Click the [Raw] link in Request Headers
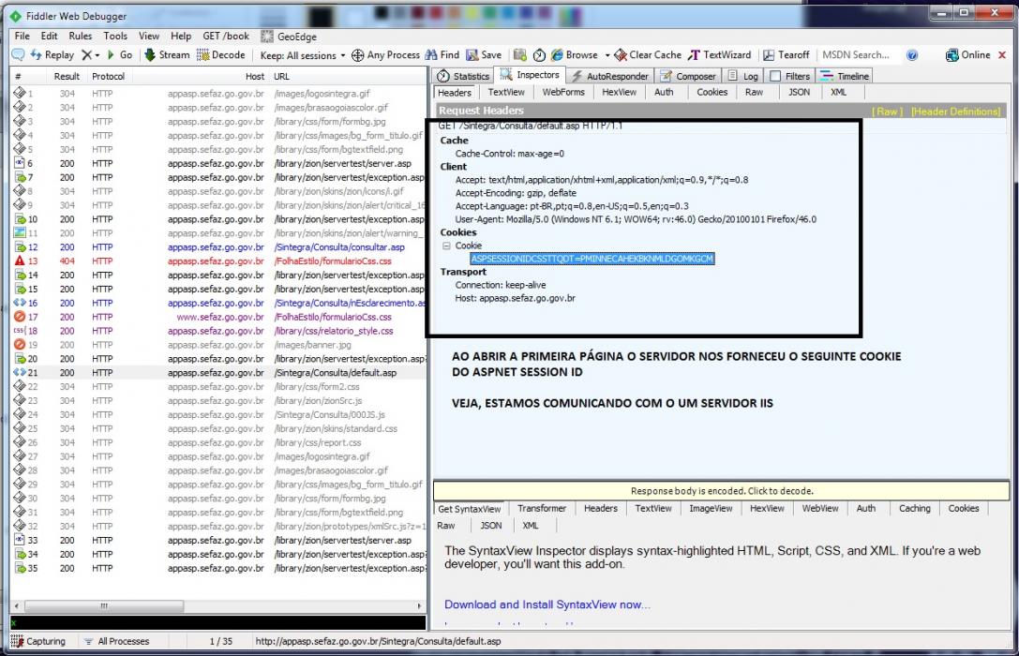Screen dimensions: 1019x656 pos(887,112)
